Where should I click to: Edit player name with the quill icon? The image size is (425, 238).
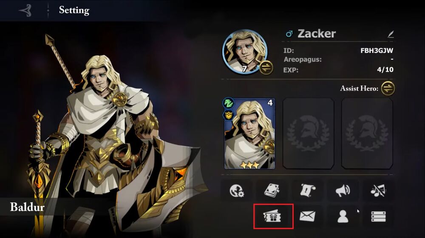pyautogui.click(x=390, y=34)
